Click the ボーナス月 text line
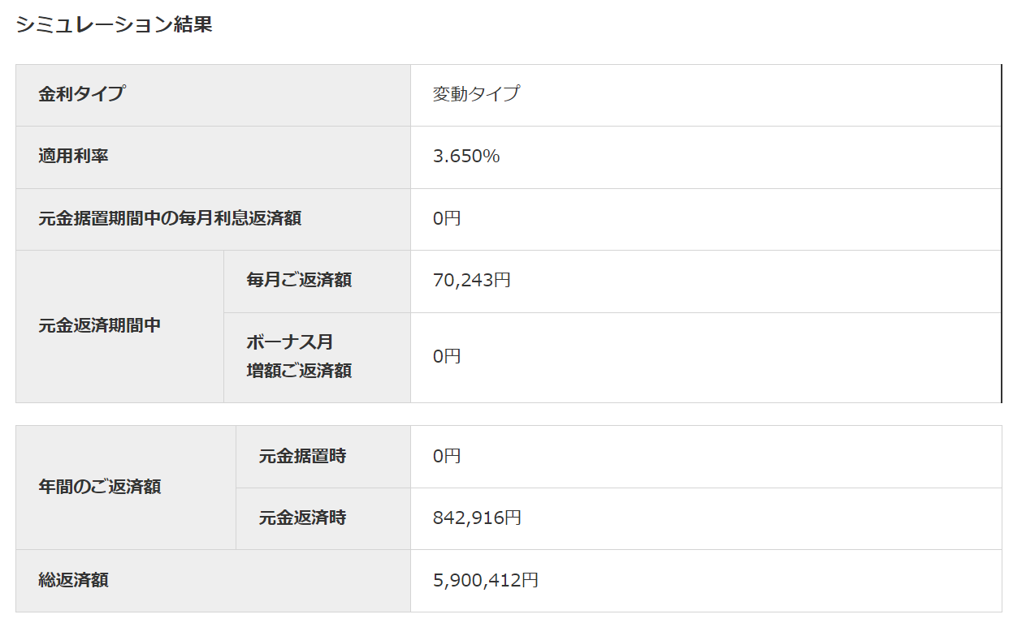Image resolution: width=1013 pixels, height=623 pixels. point(290,342)
